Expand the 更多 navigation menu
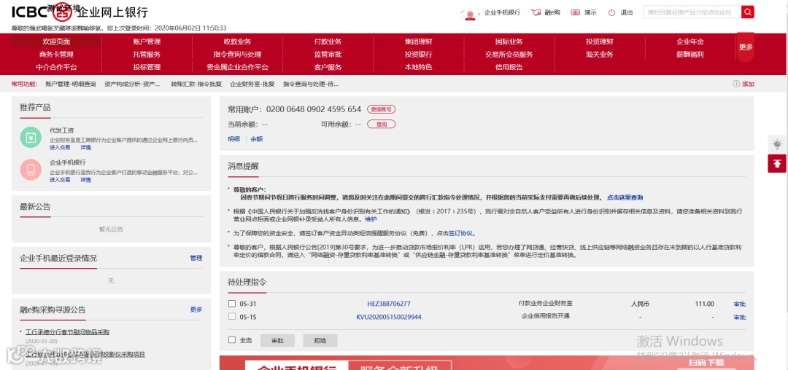The height and width of the screenshot is (370, 788). pos(746,47)
